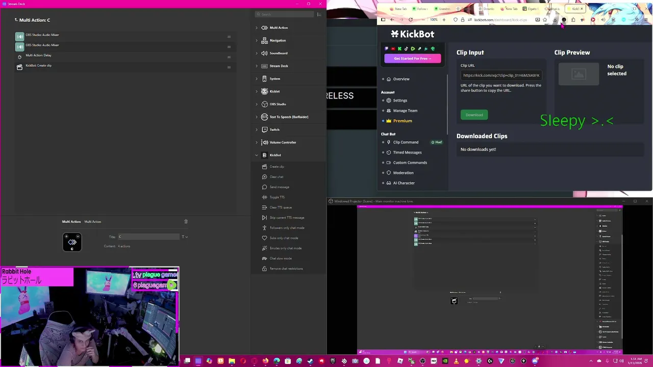This screenshot has width=653, height=367.
Task: Open the browser downloads icon
Action: click(555, 19)
